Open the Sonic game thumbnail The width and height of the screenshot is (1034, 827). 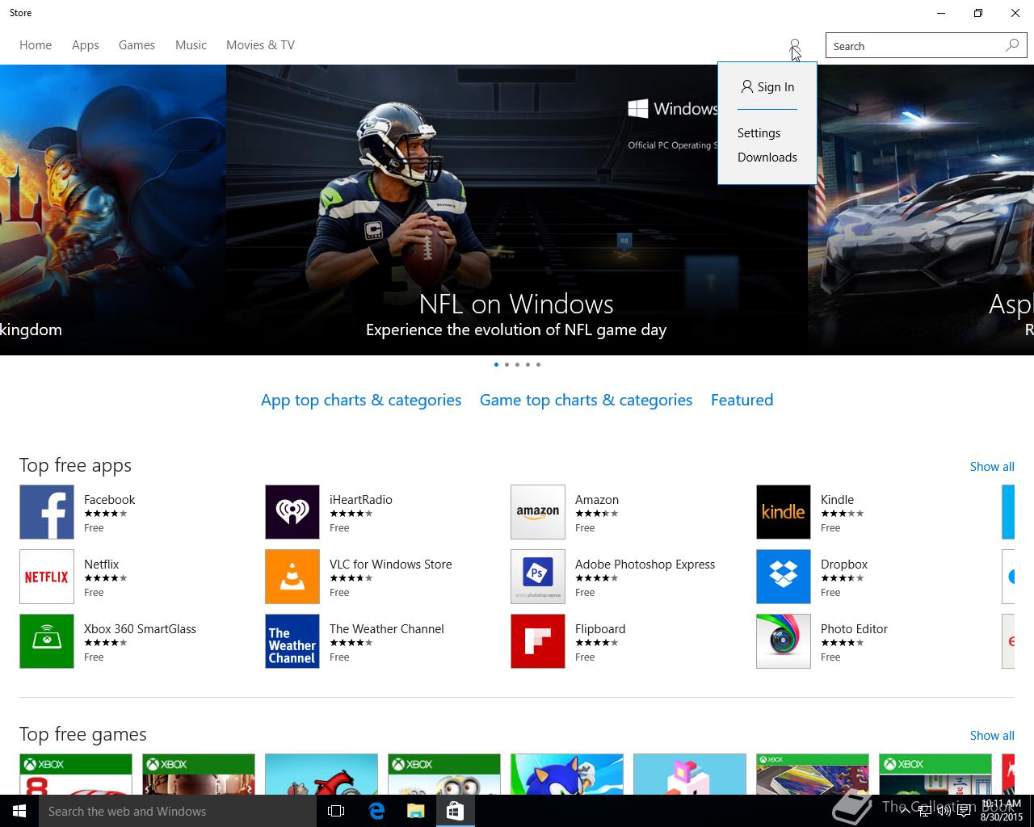click(567, 775)
